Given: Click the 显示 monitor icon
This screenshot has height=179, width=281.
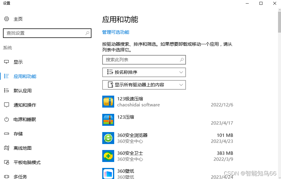Looking at the screenshot, I should [7, 62].
